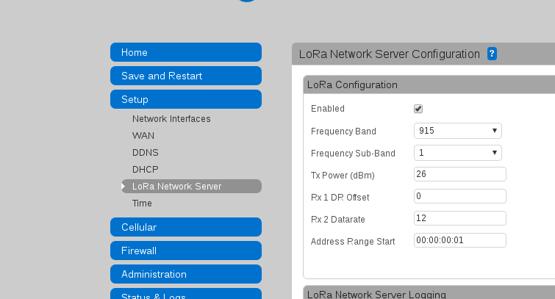Collapse the Setup menu section
The width and height of the screenshot is (555, 299).
tap(186, 99)
